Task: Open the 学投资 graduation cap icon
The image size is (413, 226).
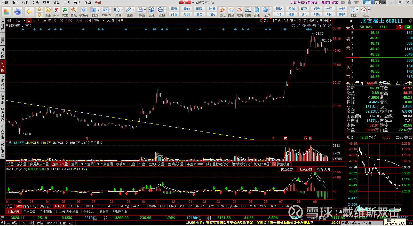Action: coord(83,10)
